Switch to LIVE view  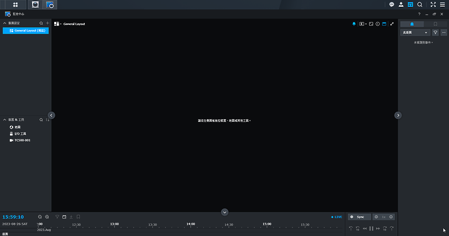pyautogui.click(x=337, y=217)
